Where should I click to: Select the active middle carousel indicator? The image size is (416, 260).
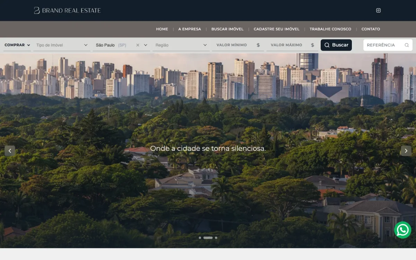point(208,238)
